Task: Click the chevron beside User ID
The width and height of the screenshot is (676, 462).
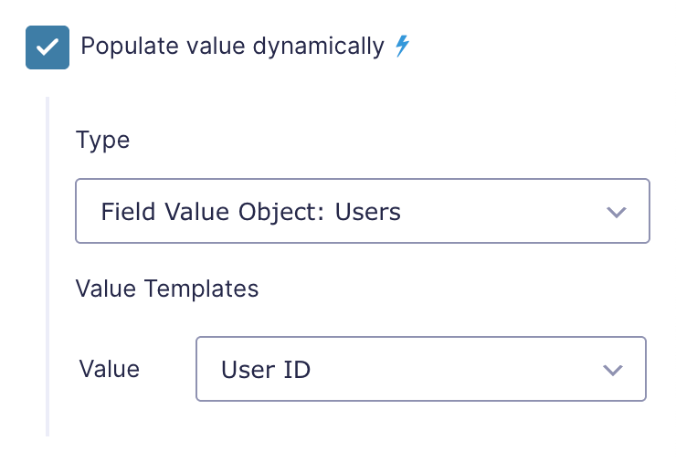Action: (x=613, y=370)
